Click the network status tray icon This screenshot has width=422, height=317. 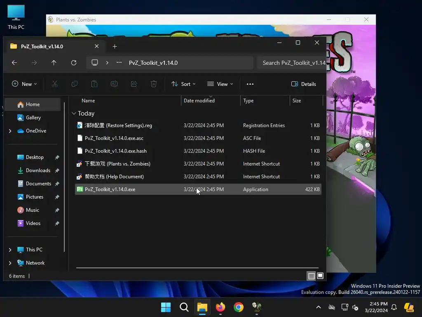(345, 307)
